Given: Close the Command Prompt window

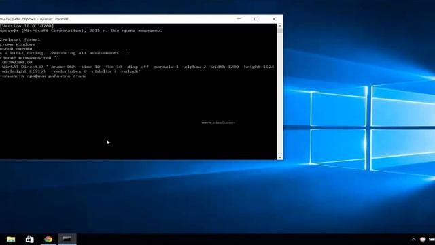Looking at the screenshot, I should pos(274,19).
